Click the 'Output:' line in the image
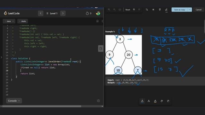This screenshot has height=115, width=205. tap(122, 83)
